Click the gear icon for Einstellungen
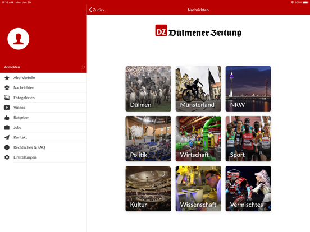 pyautogui.click(x=7, y=157)
